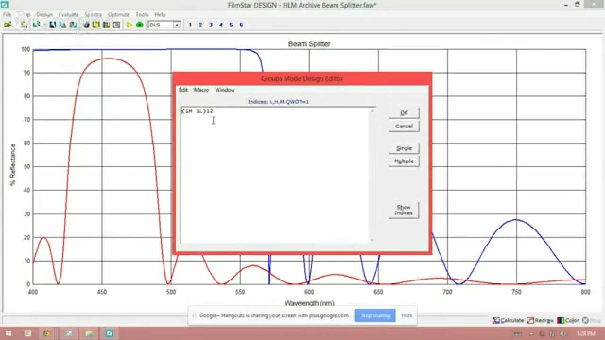Open the Design menu
The width and height of the screenshot is (605, 340).
pos(45,15)
